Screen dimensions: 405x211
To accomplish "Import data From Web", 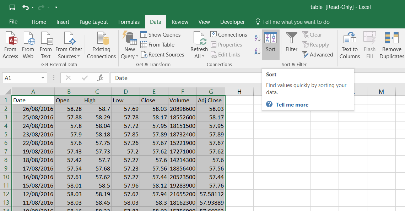I will [28, 44].
